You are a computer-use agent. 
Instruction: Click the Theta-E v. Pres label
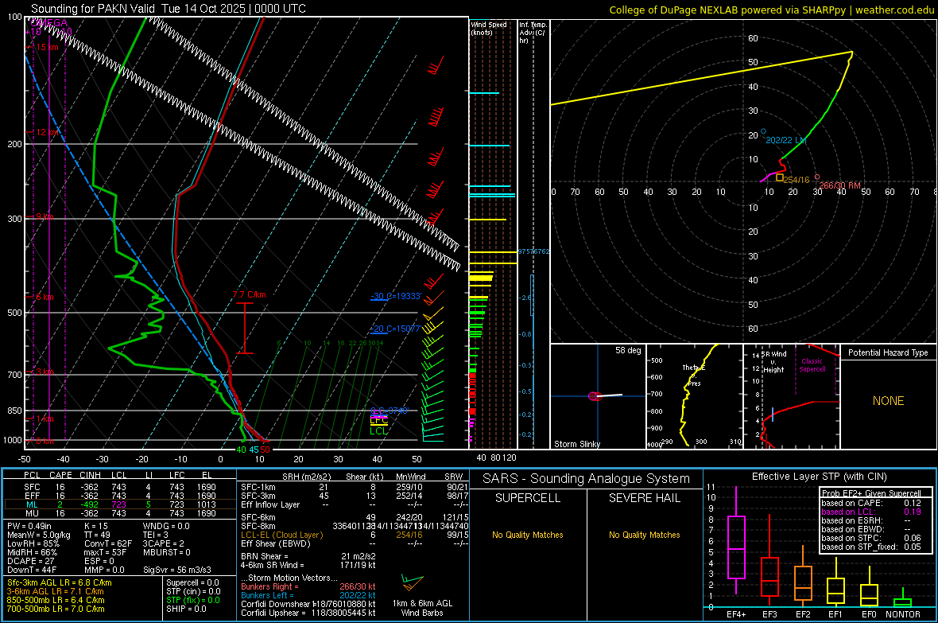pyautogui.click(x=693, y=375)
